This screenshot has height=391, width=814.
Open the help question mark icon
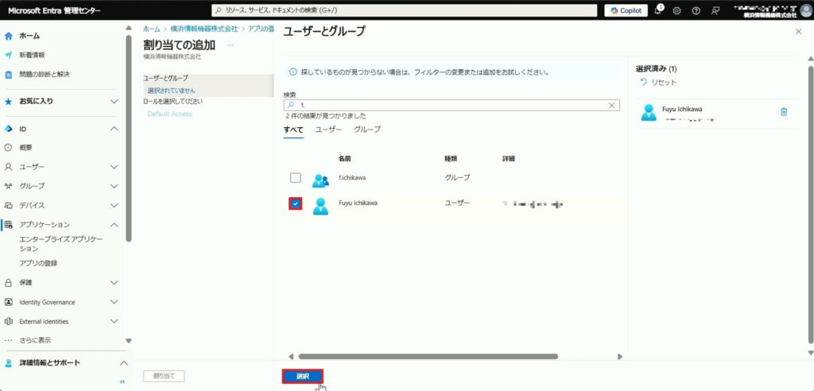coord(696,10)
